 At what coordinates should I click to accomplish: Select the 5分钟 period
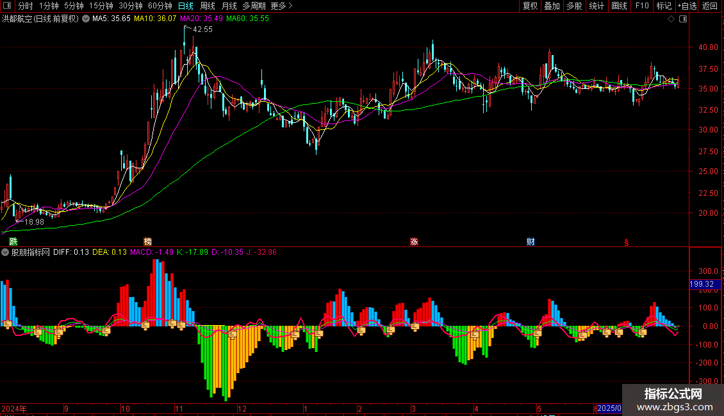(74, 6)
